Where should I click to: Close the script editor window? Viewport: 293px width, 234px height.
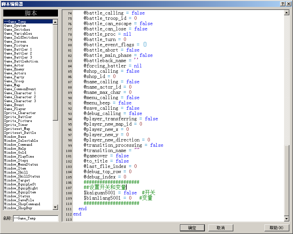tap(288, 4)
